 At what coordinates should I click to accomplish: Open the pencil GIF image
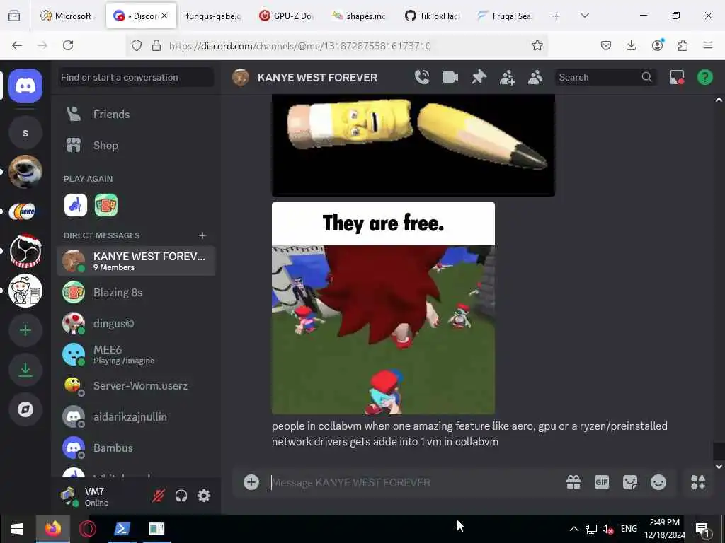click(x=413, y=145)
